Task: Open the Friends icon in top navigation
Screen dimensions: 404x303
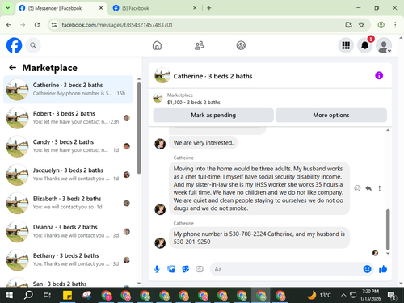Action: click(x=199, y=45)
